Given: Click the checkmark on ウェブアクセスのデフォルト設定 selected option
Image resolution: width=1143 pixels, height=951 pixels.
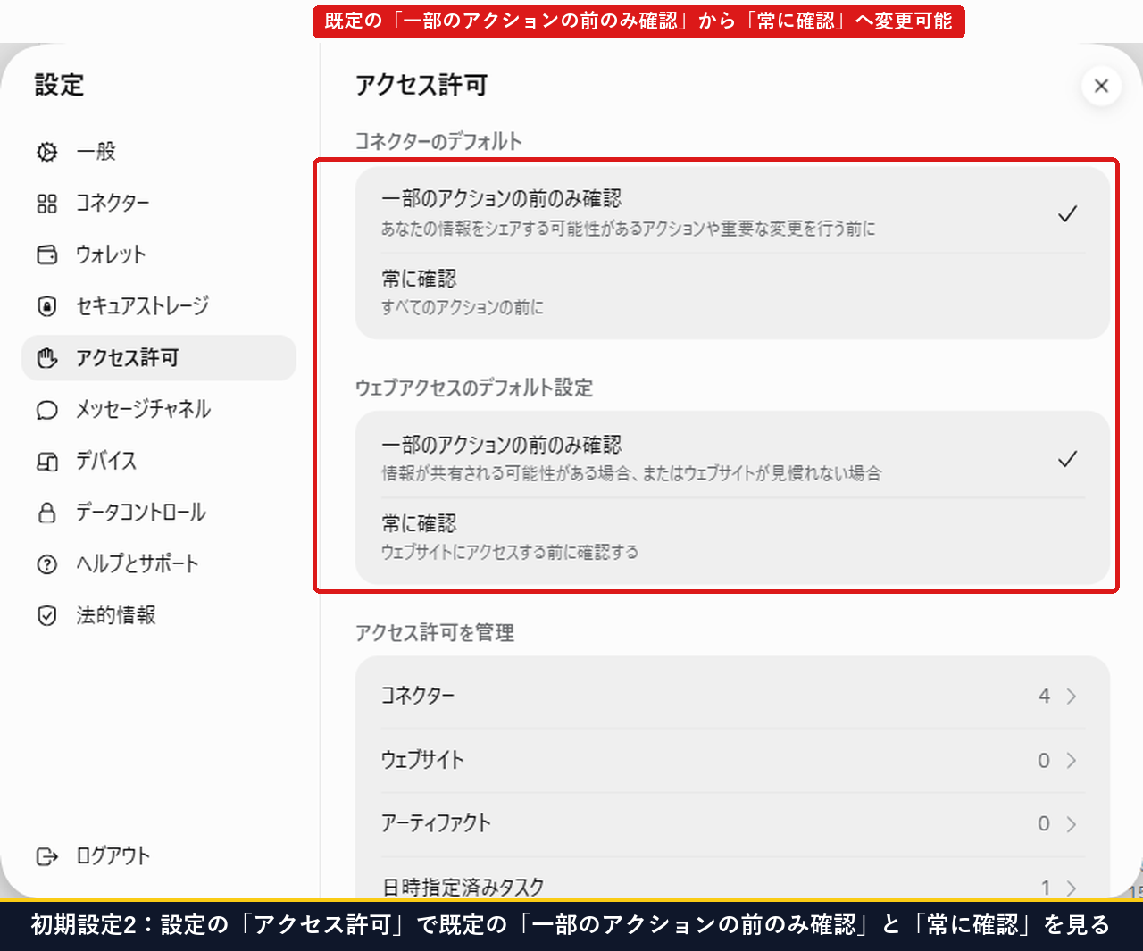Looking at the screenshot, I should [x=1067, y=459].
